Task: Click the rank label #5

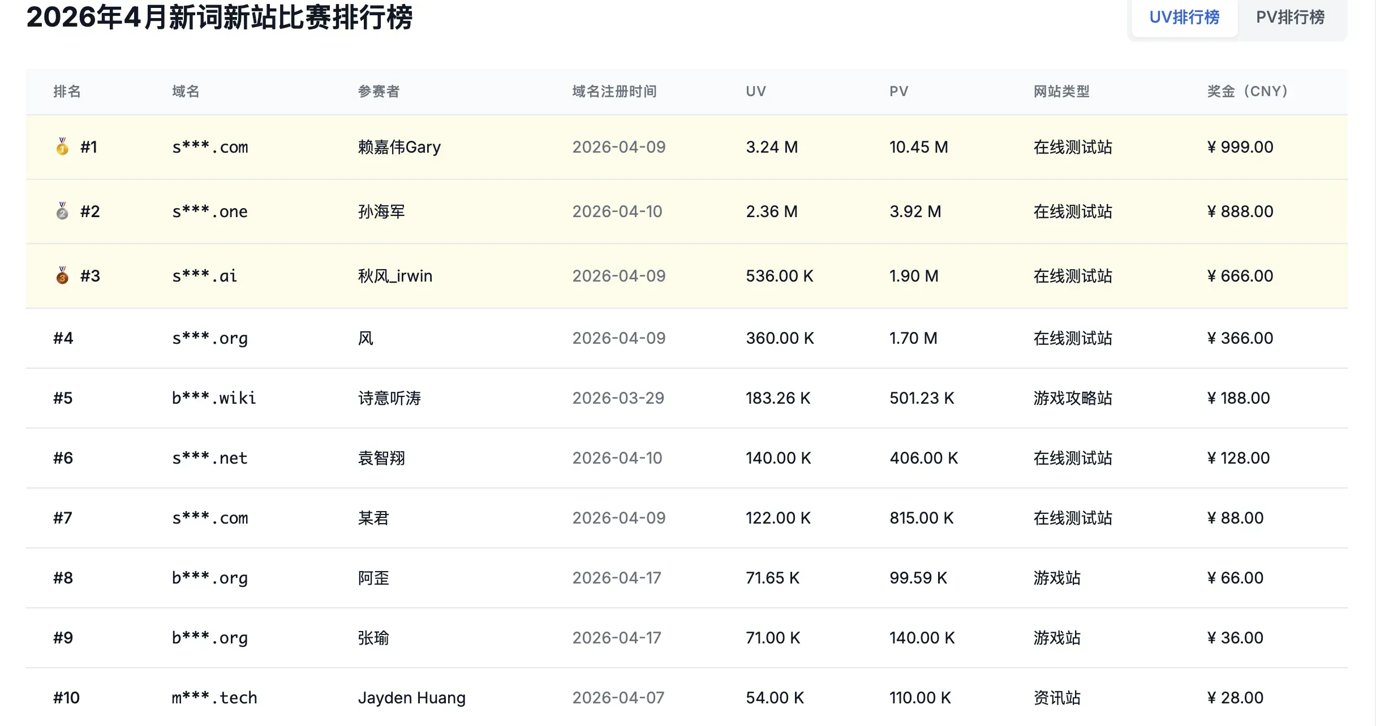Action: click(63, 398)
